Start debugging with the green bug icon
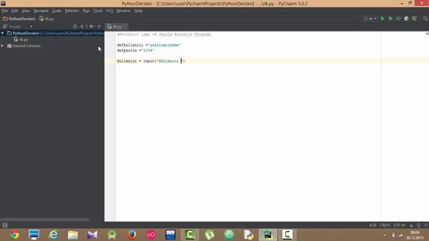 pos(390,19)
